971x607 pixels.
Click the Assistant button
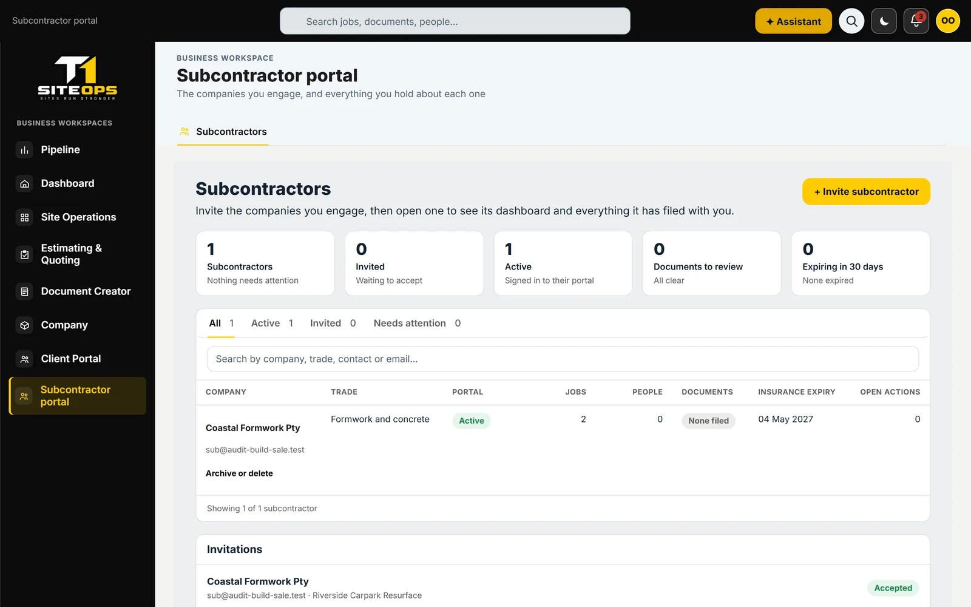click(x=793, y=21)
